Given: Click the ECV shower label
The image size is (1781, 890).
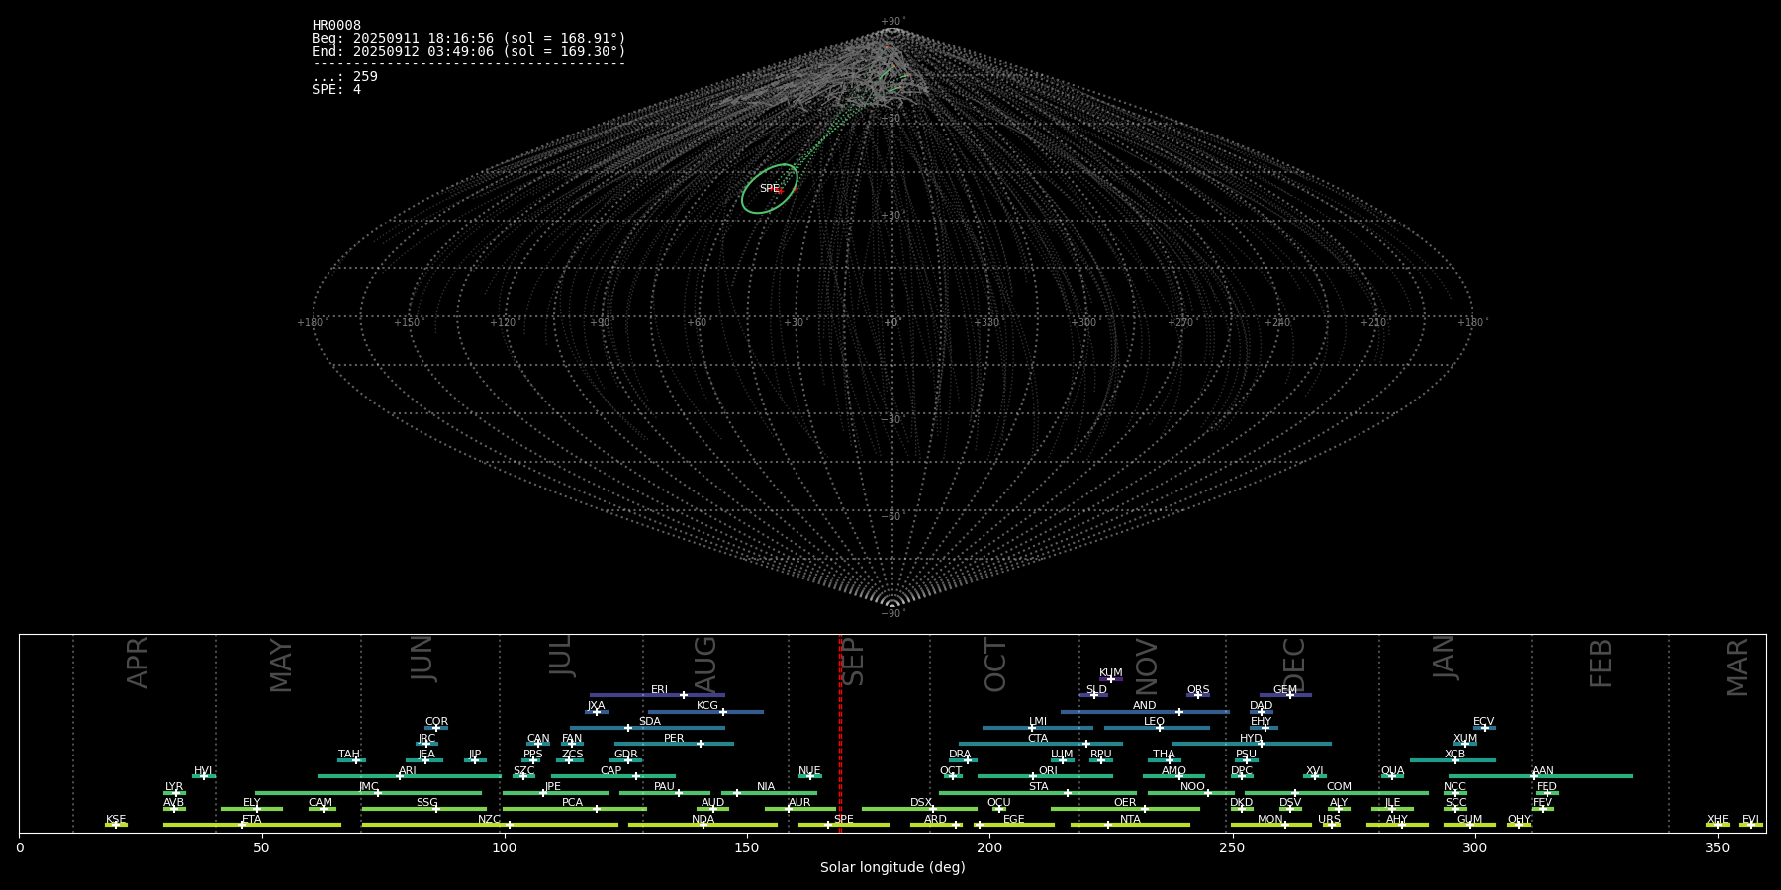Looking at the screenshot, I should click(1483, 722).
